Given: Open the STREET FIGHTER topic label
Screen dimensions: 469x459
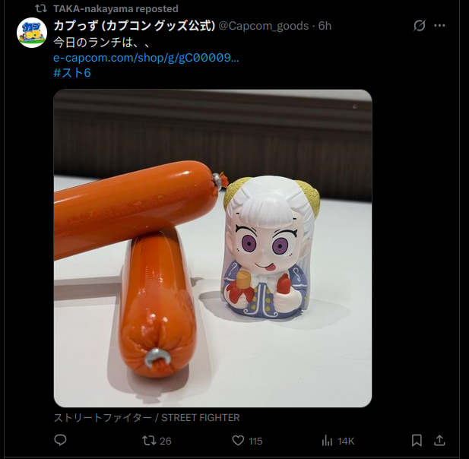Looking at the screenshot, I should pos(147,417).
